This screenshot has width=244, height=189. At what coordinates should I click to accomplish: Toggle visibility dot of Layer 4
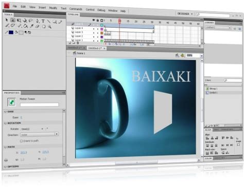(94, 29)
